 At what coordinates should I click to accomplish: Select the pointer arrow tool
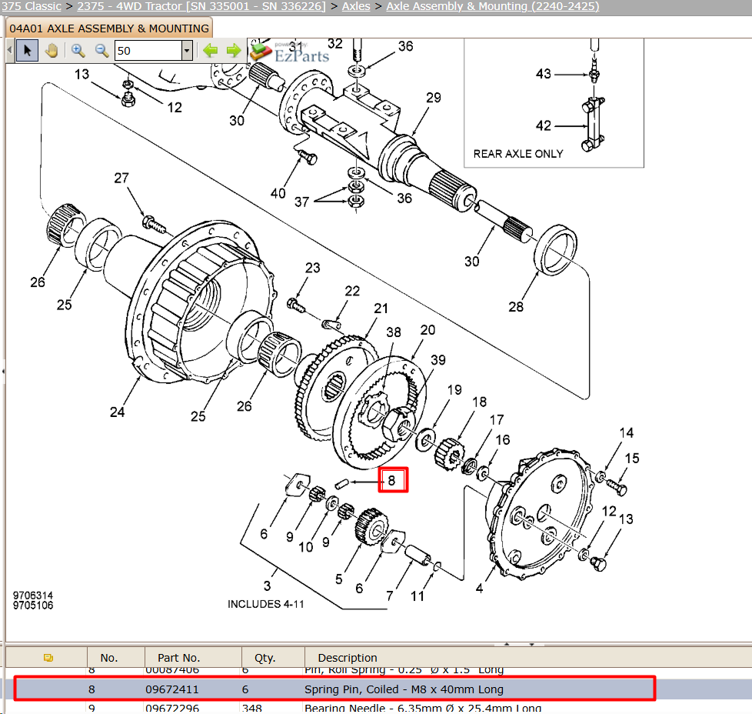point(27,50)
